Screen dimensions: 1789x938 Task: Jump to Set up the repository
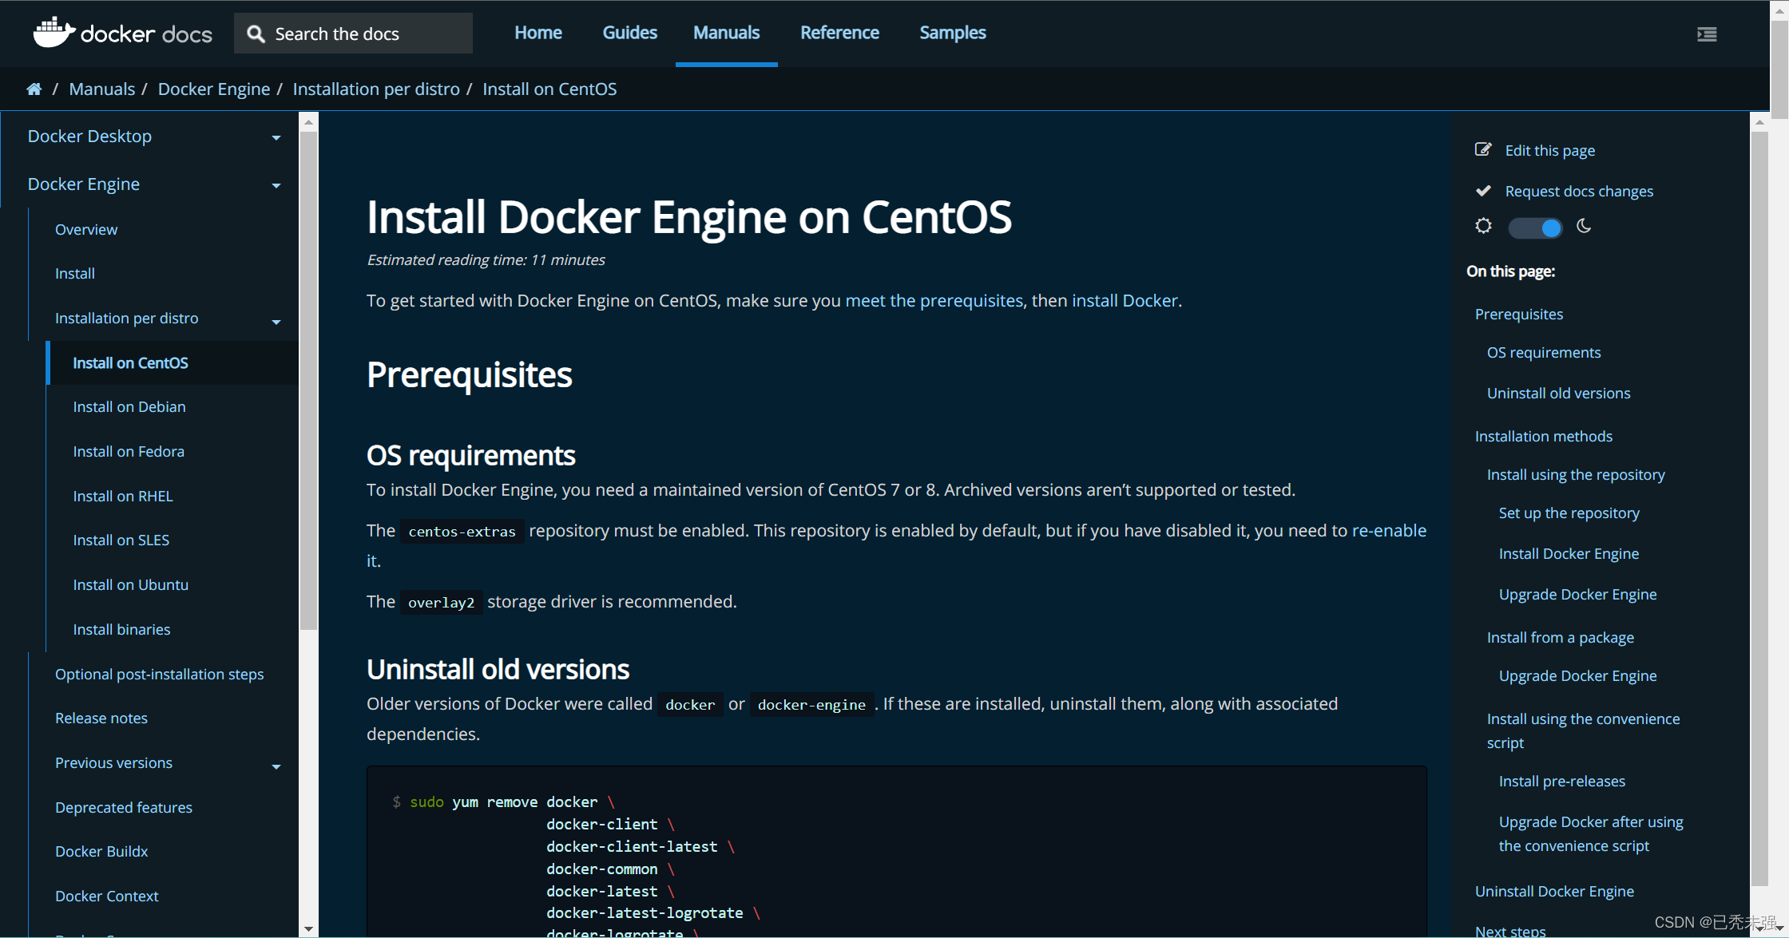1569,513
